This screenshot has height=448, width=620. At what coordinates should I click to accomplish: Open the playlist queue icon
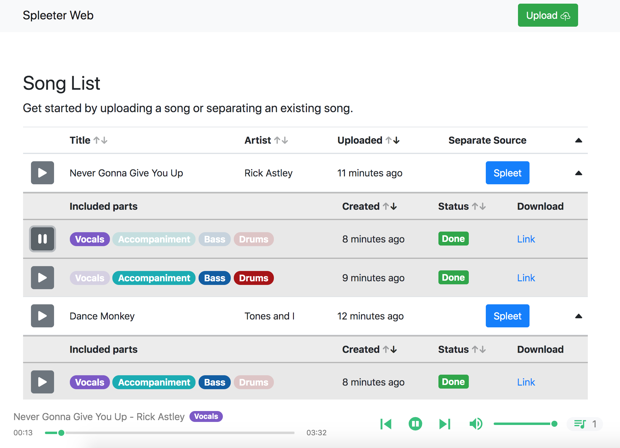[x=580, y=424]
